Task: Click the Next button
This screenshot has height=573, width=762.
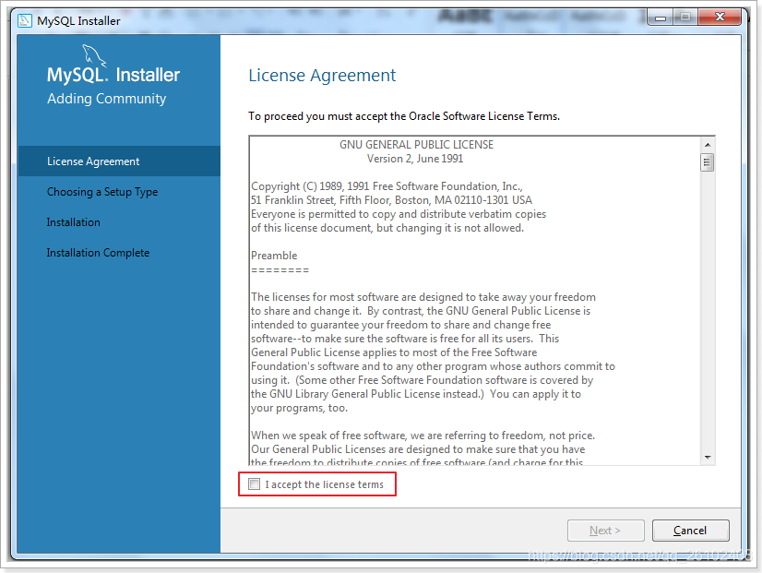Action: point(605,531)
